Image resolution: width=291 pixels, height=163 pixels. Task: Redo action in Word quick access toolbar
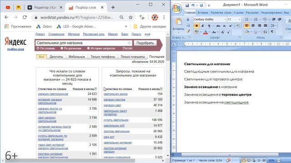(201, 5)
